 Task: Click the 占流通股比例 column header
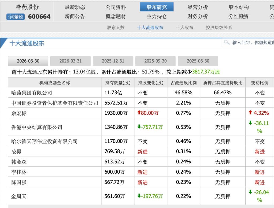click(x=184, y=83)
